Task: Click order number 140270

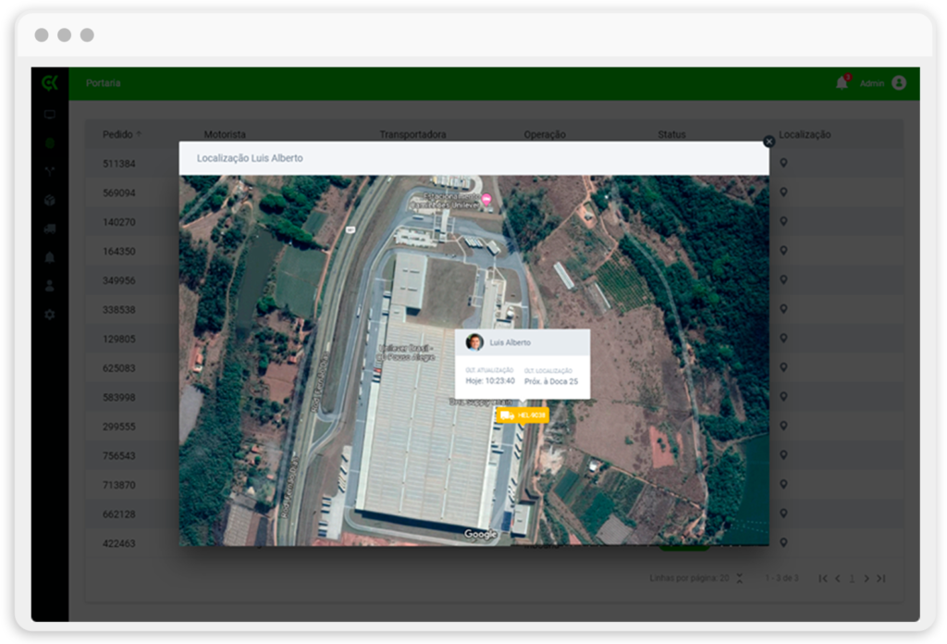Action: point(119,222)
